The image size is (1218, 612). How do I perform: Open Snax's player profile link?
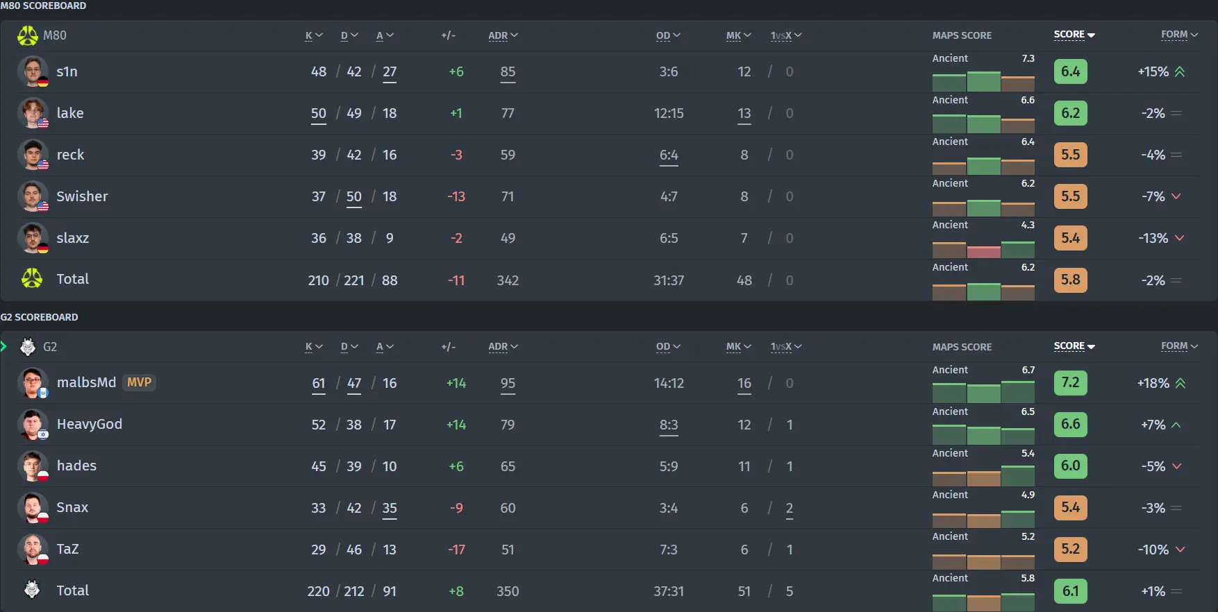[x=72, y=507]
